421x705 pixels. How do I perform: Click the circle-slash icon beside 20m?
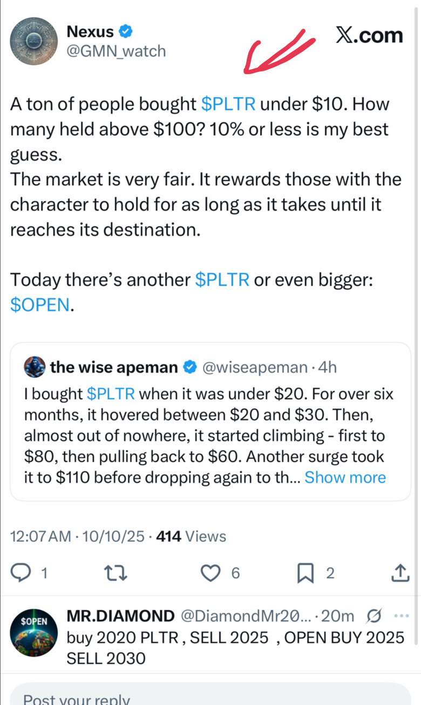372,616
